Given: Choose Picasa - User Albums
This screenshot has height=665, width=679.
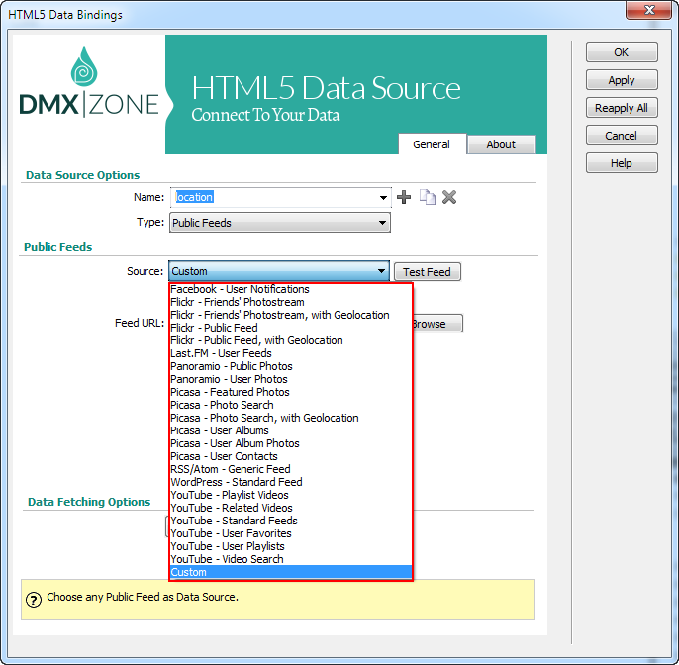Looking at the screenshot, I should point(291,430).
